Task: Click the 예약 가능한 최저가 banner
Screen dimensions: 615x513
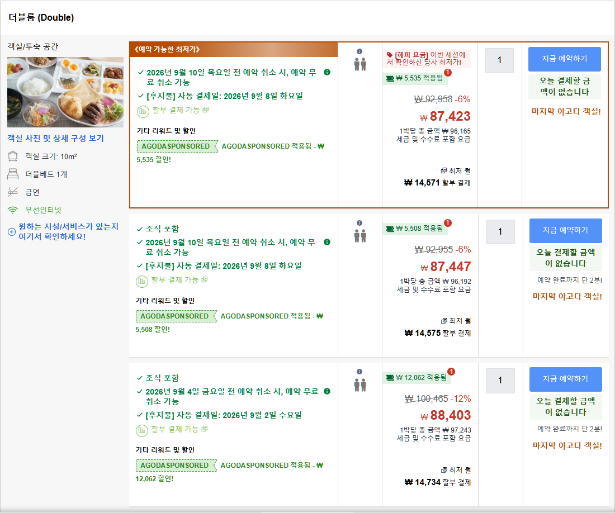Action: tap(234, 49)
